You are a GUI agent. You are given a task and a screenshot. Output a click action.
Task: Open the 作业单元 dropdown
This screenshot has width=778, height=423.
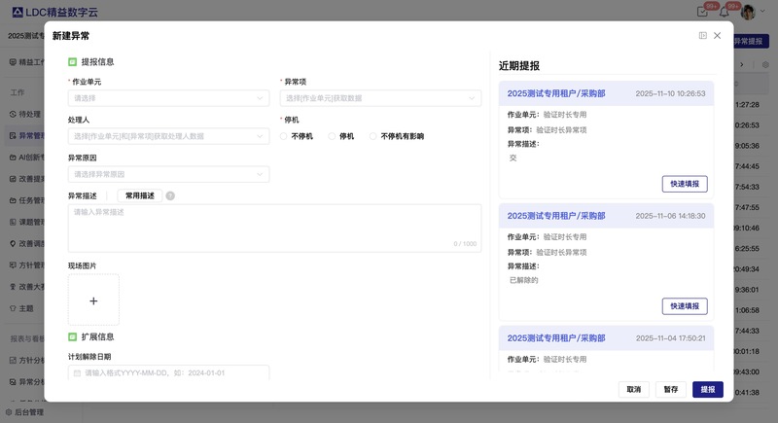pyautogui.click(x=168, y=98)
